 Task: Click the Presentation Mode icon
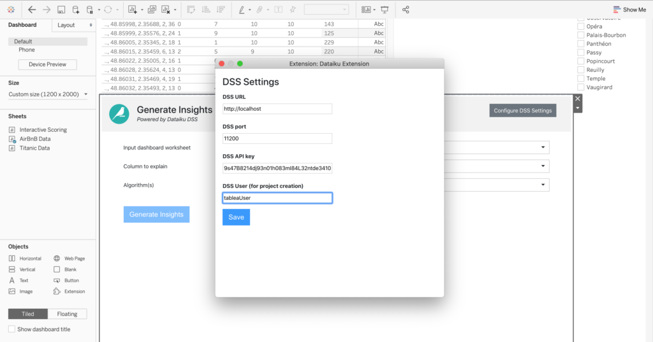point(385,10)
